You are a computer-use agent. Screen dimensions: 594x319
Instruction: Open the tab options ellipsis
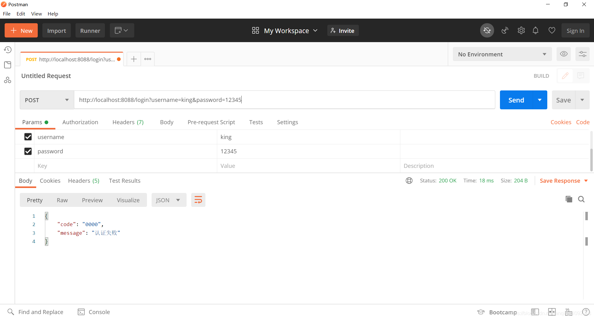click(x=148, y=59)
